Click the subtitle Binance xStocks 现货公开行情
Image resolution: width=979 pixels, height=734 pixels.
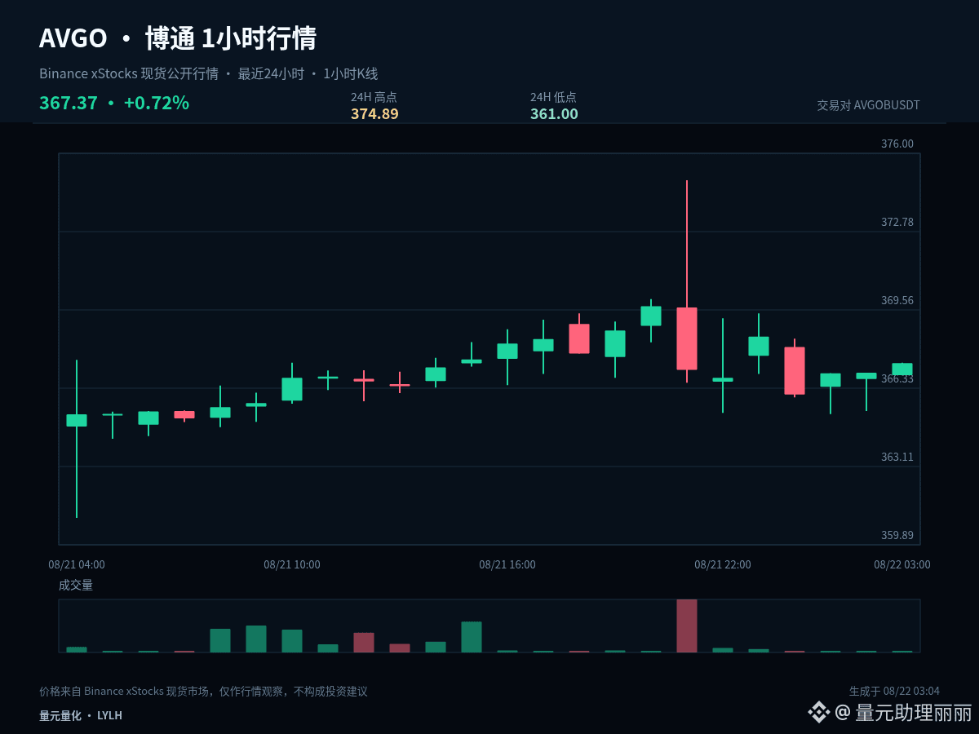[x=129, y=73]
